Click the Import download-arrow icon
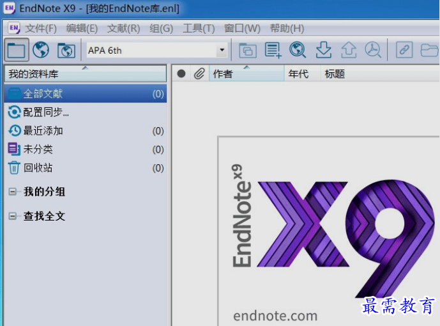 [323, 50]
